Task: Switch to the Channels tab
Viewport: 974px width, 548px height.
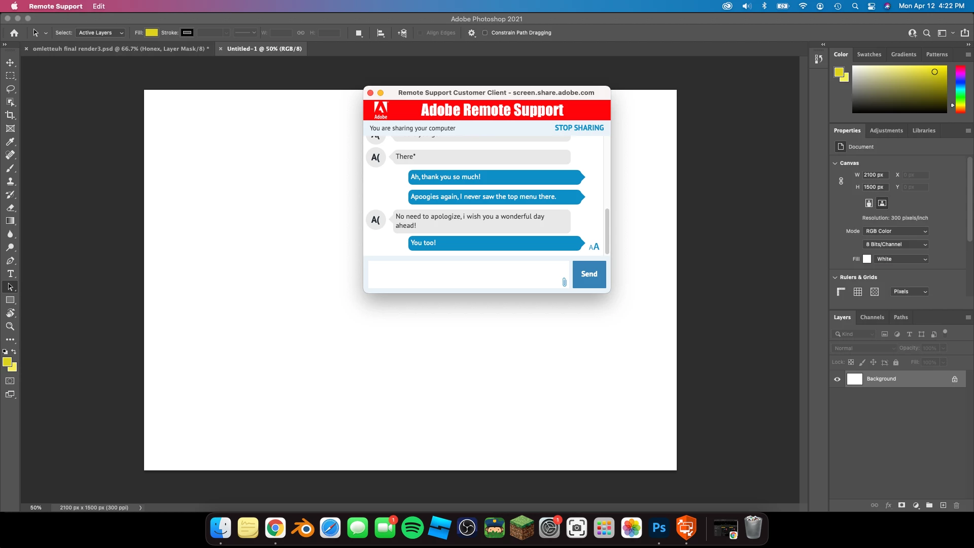Action: coord(872,317)
